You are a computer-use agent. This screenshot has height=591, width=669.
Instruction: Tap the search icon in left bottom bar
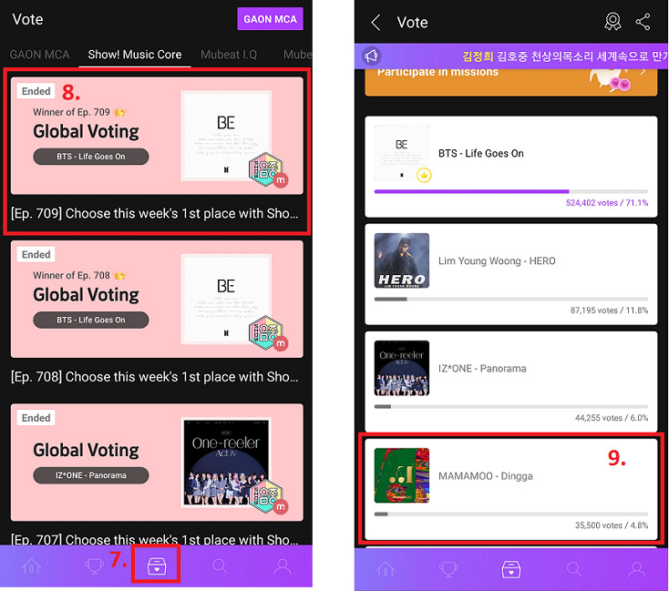pos(220,566)
